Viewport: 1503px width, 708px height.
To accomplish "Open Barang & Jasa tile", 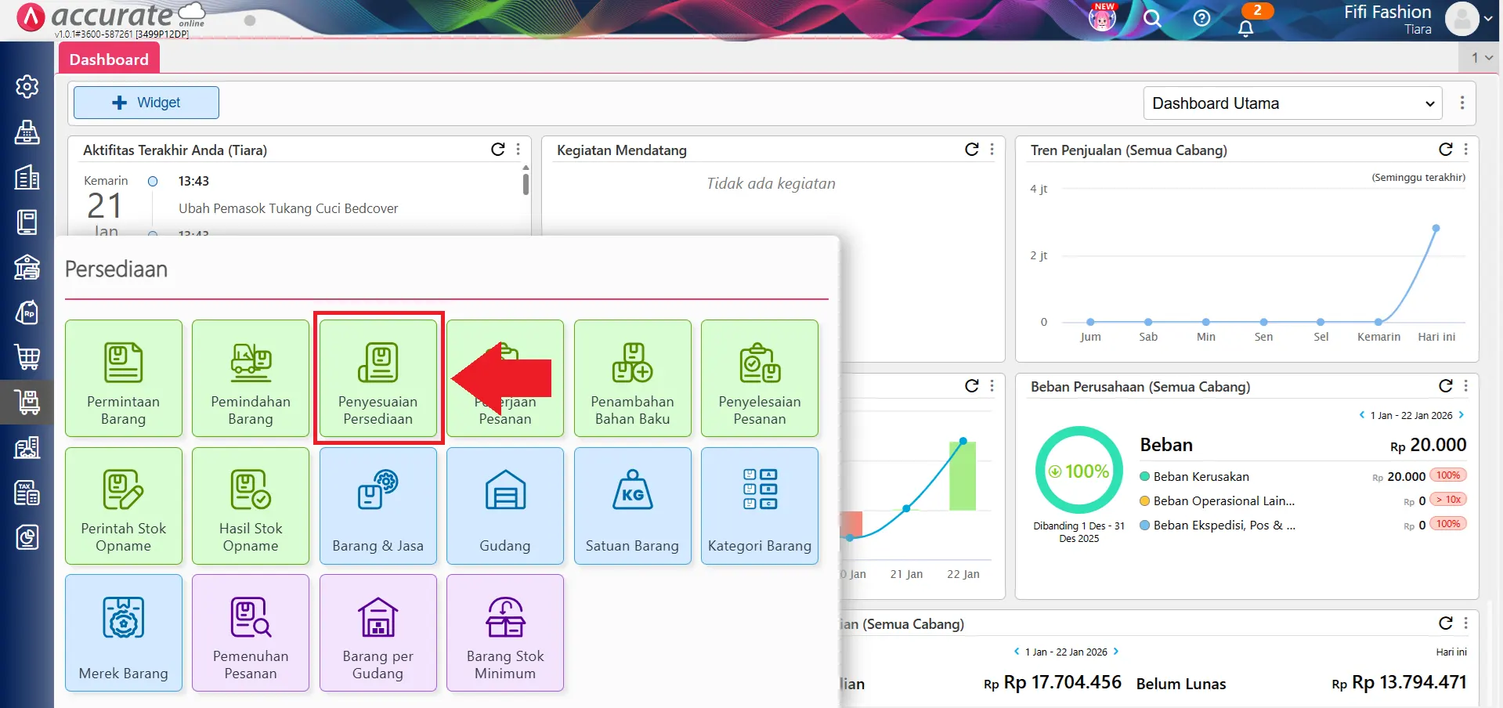I will tap(378, 506).
